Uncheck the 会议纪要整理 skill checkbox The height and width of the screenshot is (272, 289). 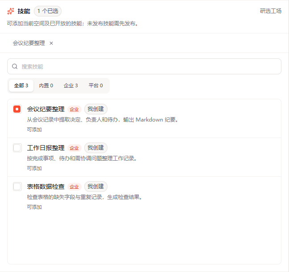17,109
